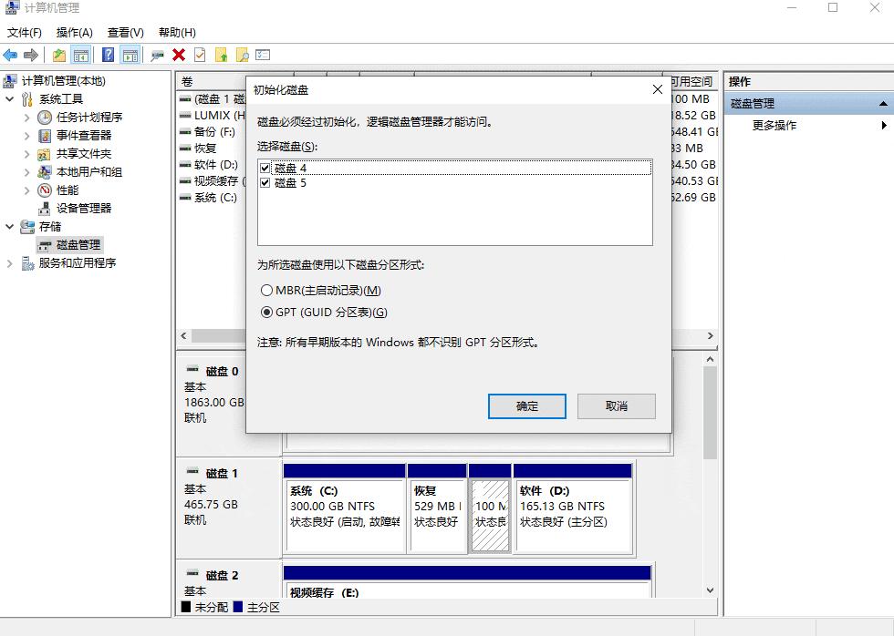Open the 查看(V) menu
The width and height of the screenshot is (894, 636).
pos(125,32)
